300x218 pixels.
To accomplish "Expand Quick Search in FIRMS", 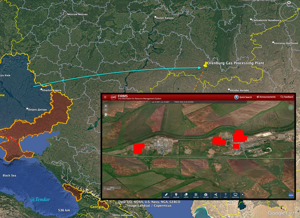I will tap(243, 97).
